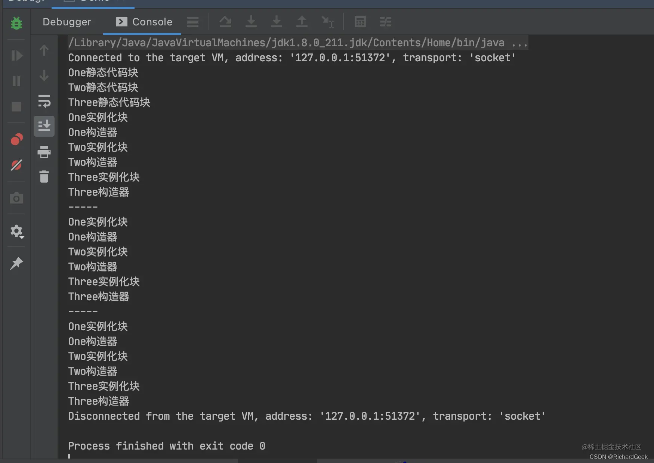This screenshot has height=463, width=654.
Task: Switch to the Debugger tab
Action: click(67, 22)
